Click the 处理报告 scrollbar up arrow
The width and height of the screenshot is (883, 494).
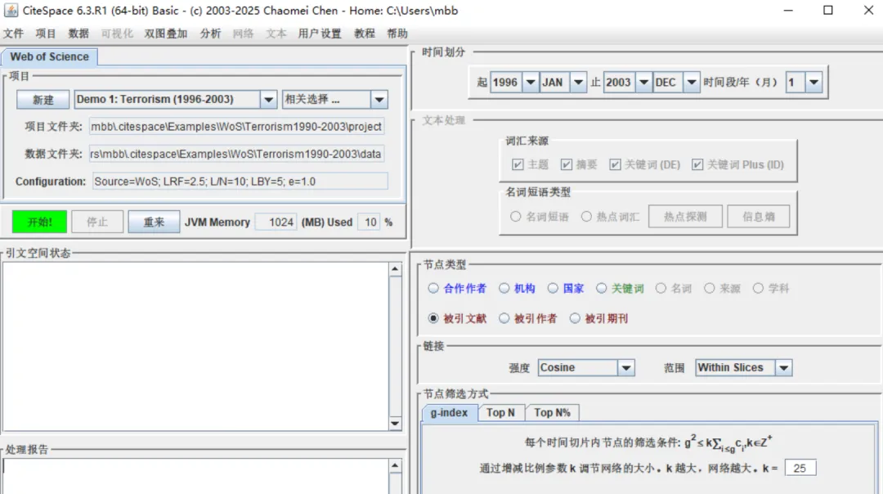(x=395, y=466)
